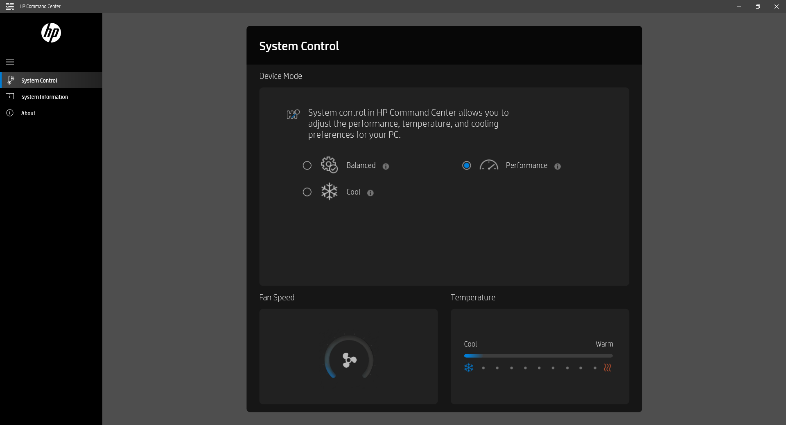
Task: Click the temperature slider bar
Action: (538, 356)
